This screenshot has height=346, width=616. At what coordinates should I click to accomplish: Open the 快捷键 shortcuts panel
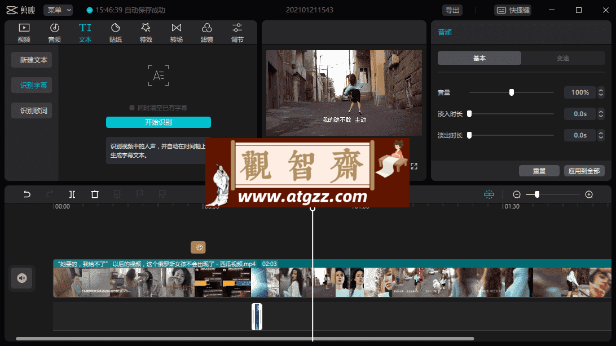pyautogui.click(x=513, y=10)
